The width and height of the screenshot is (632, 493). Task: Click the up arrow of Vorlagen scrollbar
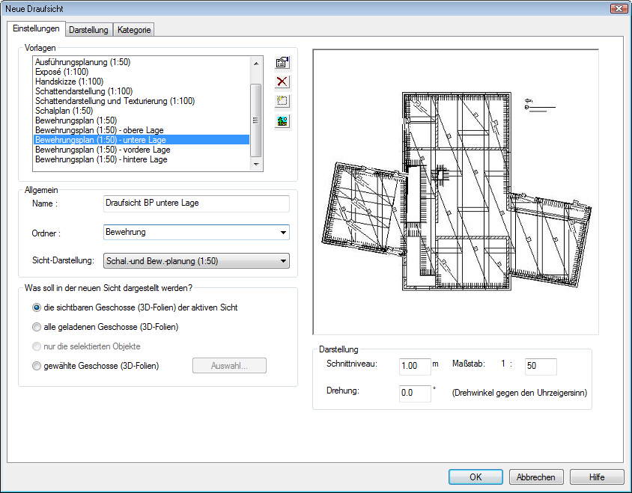[256, 64]
